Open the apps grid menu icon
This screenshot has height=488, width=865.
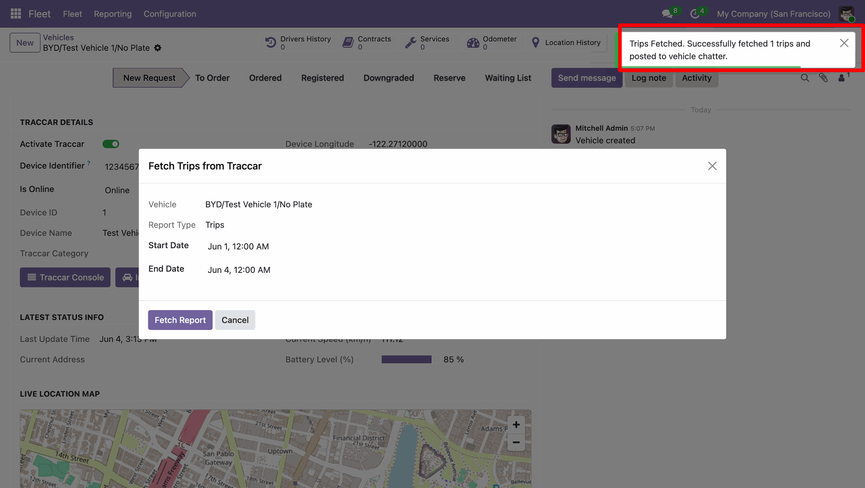click(x=16, y=14)
